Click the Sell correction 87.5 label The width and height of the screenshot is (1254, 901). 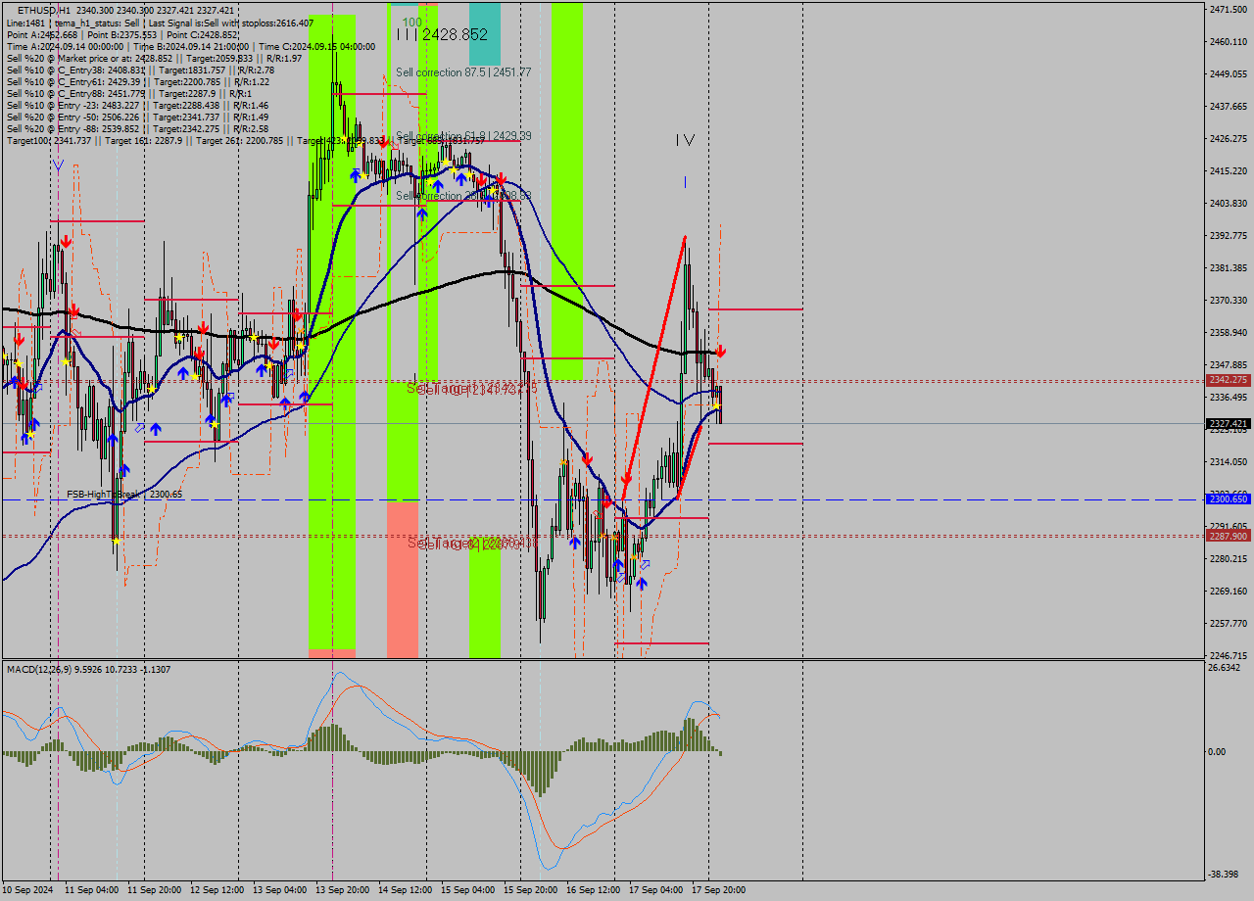click(x=463, y=72)
